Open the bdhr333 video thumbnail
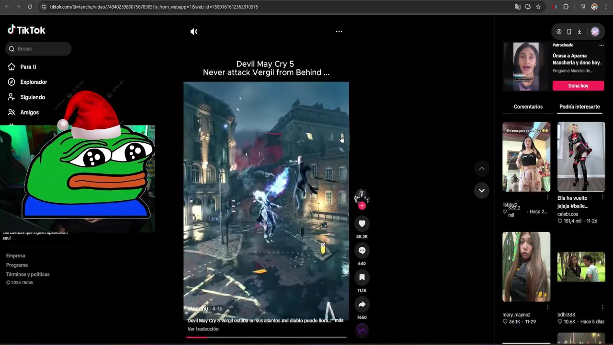Viewport: 613px width, 345px height. 581,267
